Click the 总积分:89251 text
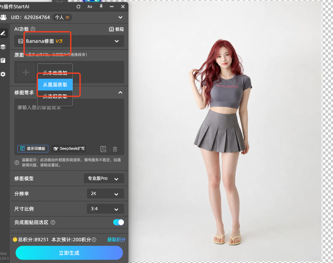This screenshot has width=333, height=263. point(33,240)
